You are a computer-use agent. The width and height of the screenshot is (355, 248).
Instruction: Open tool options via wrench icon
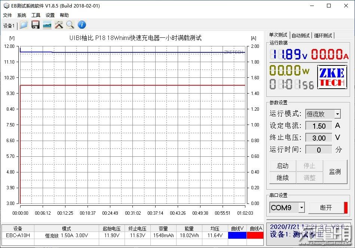tap(59, 25)
